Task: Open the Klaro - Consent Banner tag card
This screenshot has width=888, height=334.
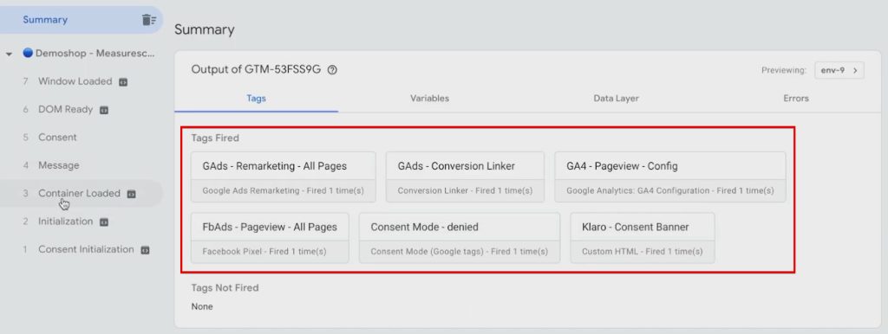Action: (643, 238)
